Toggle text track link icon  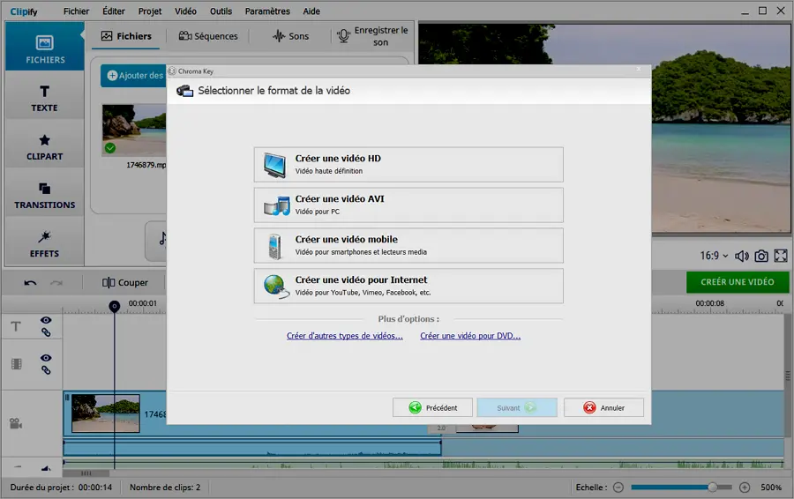[46, 332]
